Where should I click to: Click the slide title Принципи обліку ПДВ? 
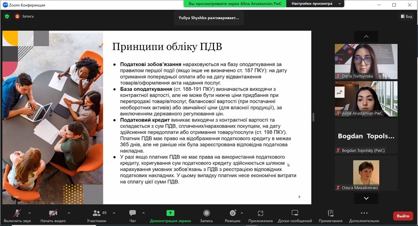(167, 47)
